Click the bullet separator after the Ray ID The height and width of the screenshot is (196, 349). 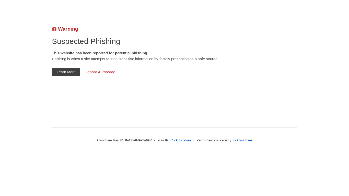155,140
